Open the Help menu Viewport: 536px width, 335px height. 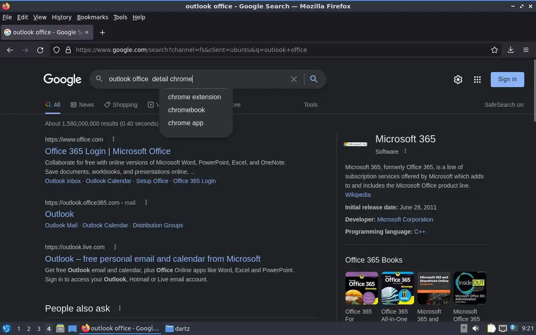tap(139, 17)
